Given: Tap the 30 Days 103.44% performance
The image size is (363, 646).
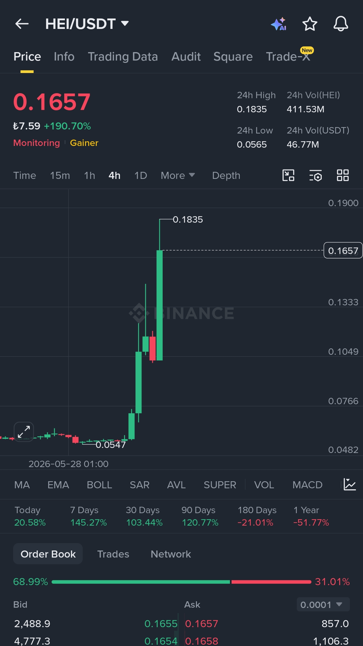Looking at the screenshot, I should click(x=144, y=516).
